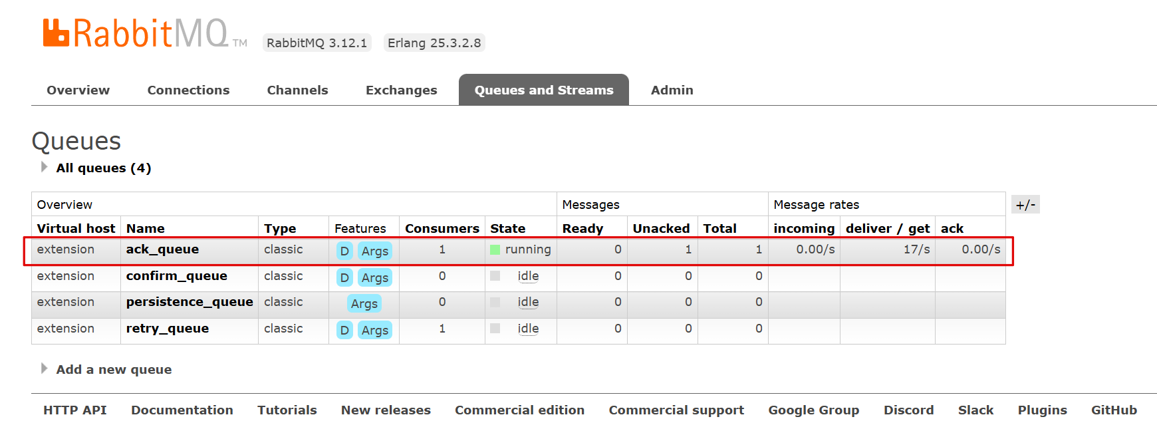Click the gray idle indicator for persistence_queue
The width and height of the screenshot is (1157, 437).
(495, 302)
